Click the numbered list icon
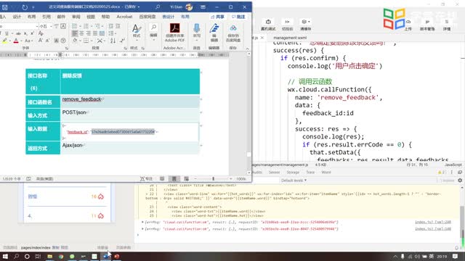This screenshot has height=261, width=465. (x=86, y=26)
